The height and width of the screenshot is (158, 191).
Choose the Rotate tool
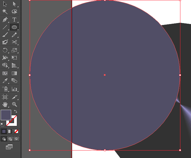click(x=5, y=50)
